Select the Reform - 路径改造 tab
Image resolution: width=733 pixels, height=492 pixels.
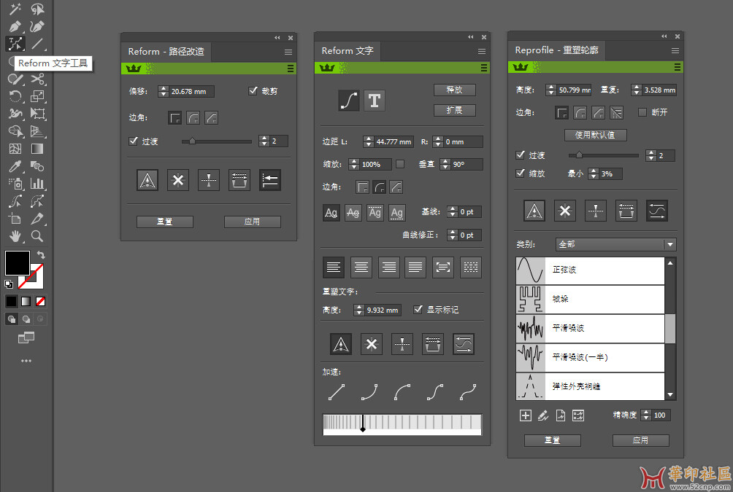166,51
